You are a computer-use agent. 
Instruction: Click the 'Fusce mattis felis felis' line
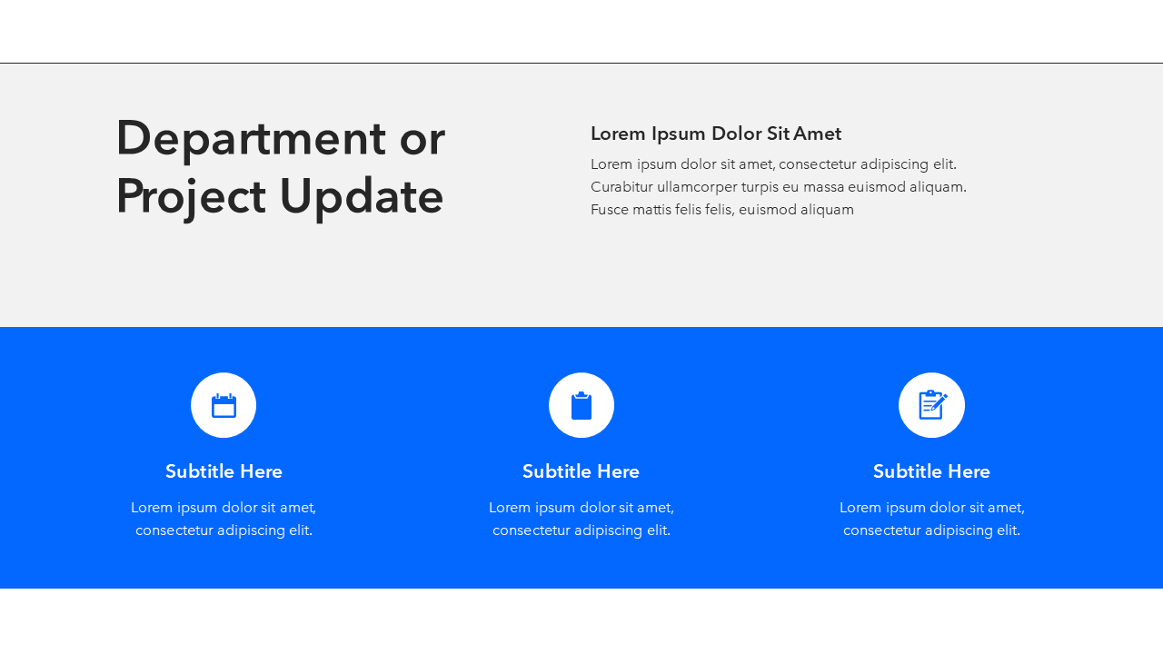[x=721, y=210]
